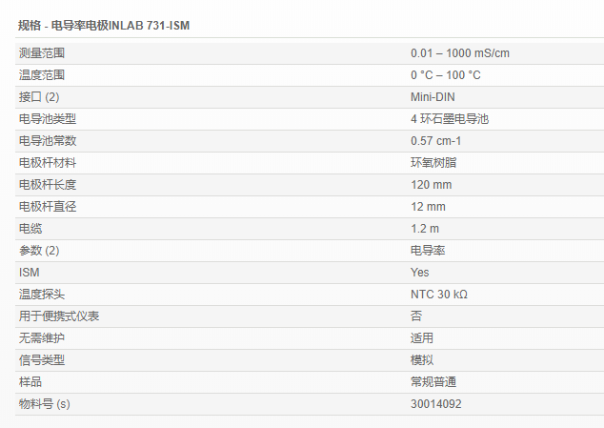Select the 测量范围 row label
Viewport: 604px width, 428px height.
(x=42, y=53)
